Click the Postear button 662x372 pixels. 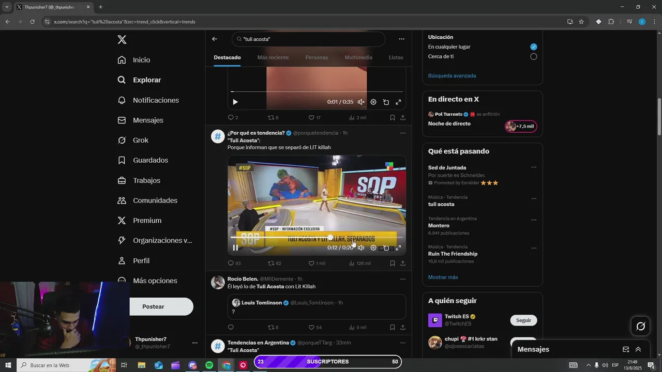(154, 306)
